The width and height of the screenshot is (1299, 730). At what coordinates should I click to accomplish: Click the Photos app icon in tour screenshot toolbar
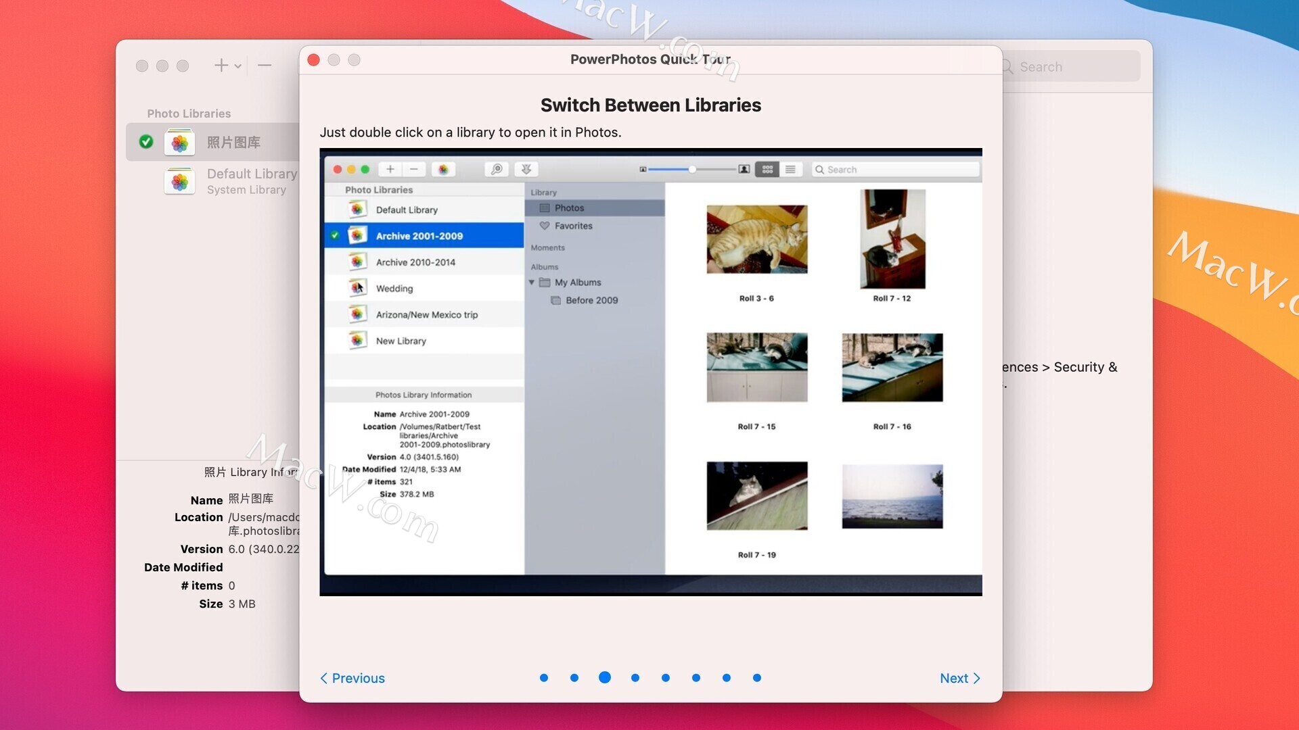tap(443, 169)
